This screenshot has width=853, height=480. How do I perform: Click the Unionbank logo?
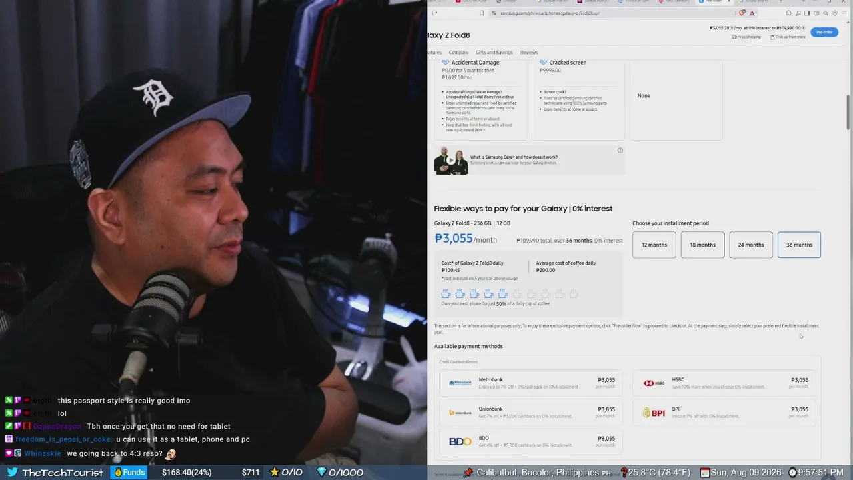point(460,412)
